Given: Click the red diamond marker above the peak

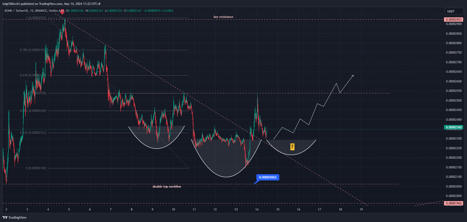Looking at the screenshot, I should pyautogui.click(x=62, y=12).
